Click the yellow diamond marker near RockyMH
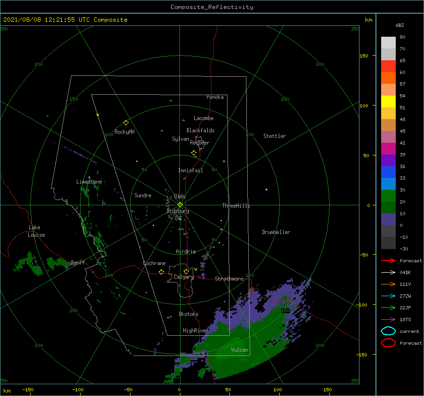Screen dimensions: 424x396 126,123
